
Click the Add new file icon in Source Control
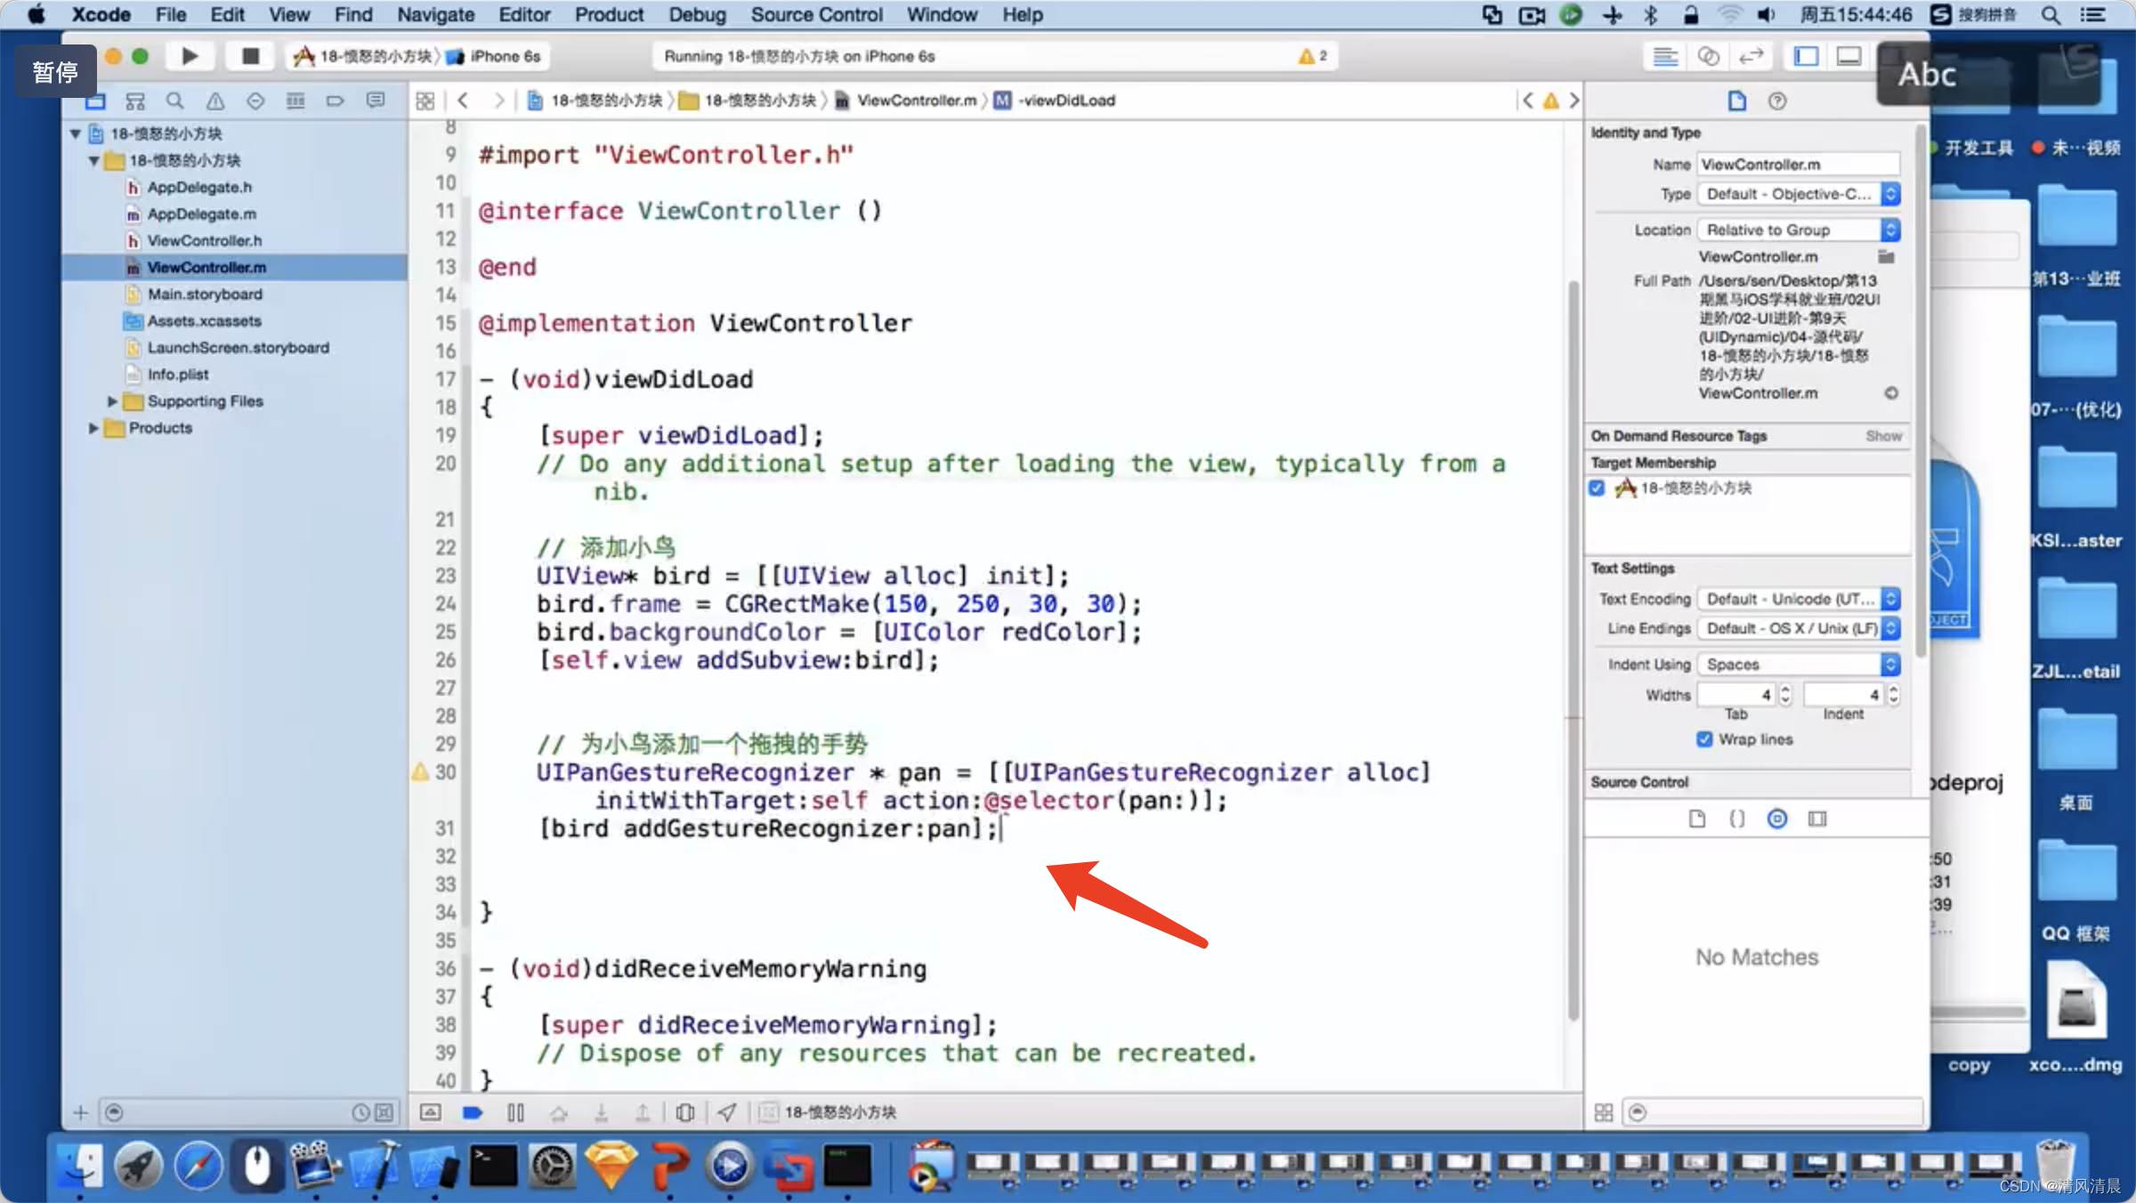coord(1697,819)
